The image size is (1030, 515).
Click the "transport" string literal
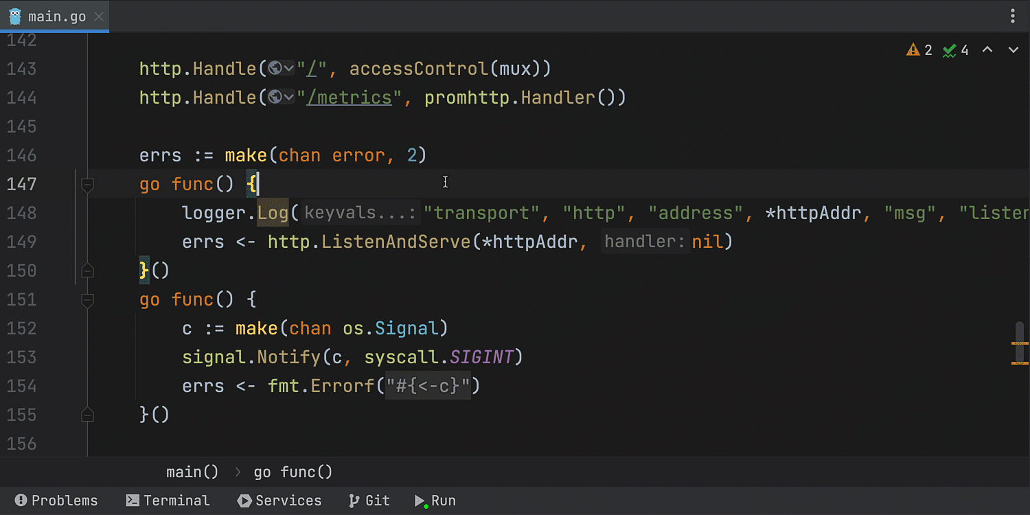tap(482, 213)
